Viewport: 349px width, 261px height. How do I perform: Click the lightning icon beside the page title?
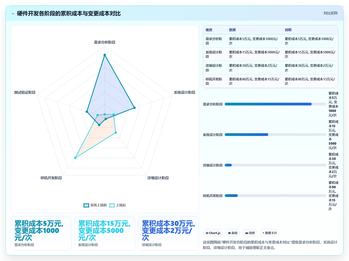[x=13, y=14]
